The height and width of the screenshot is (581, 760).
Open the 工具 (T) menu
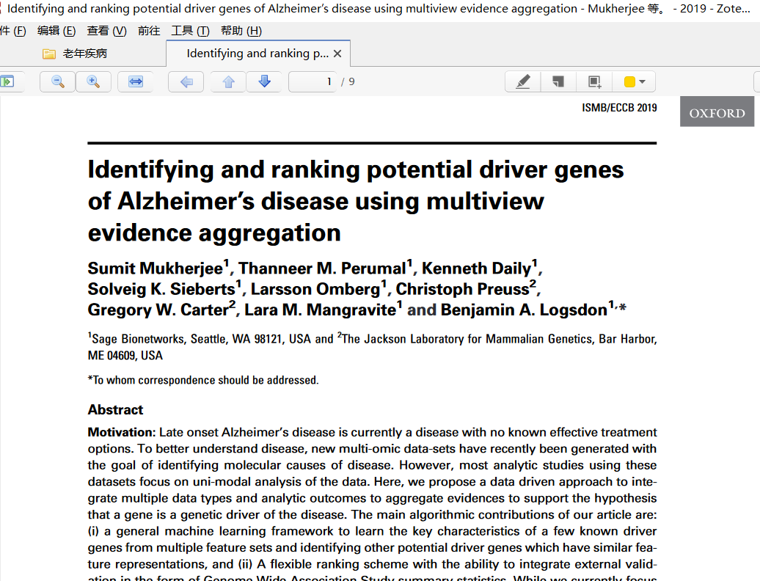(191, 31)
